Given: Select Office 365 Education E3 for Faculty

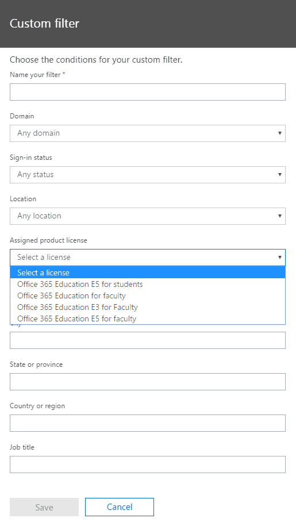Looking at the screenshot, I should (148, 307).
